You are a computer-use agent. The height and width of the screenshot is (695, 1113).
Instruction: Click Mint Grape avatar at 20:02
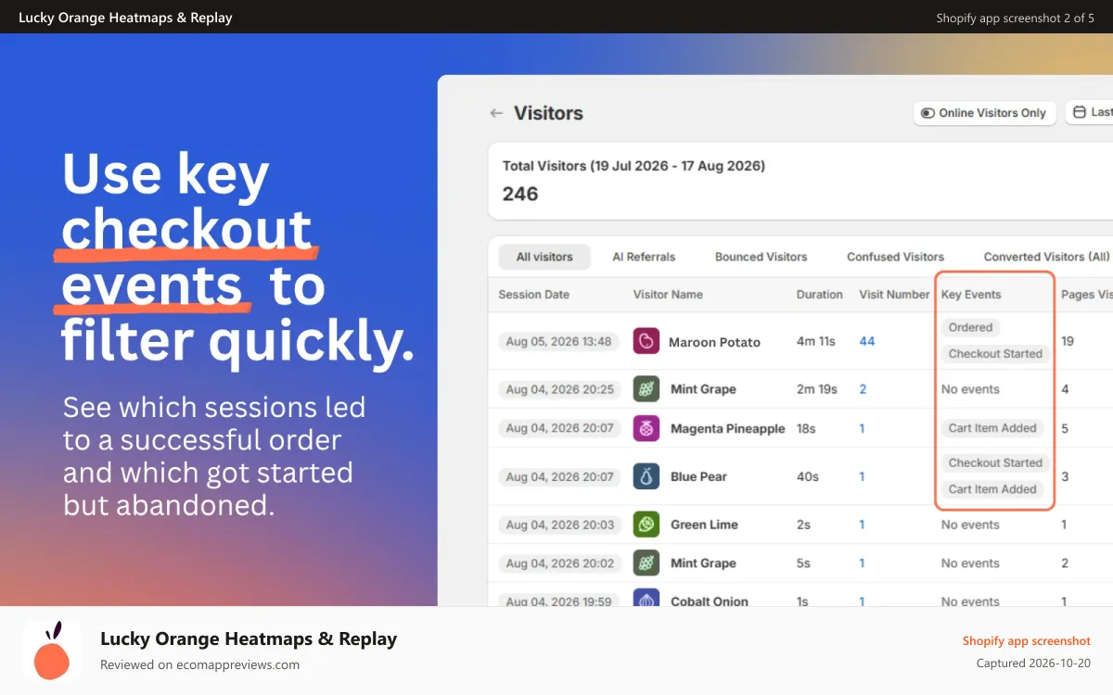(646, 563)
